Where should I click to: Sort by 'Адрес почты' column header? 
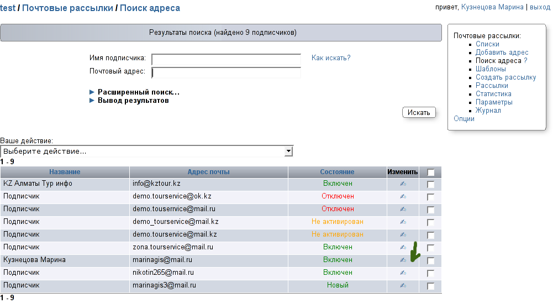click(208, 172)
